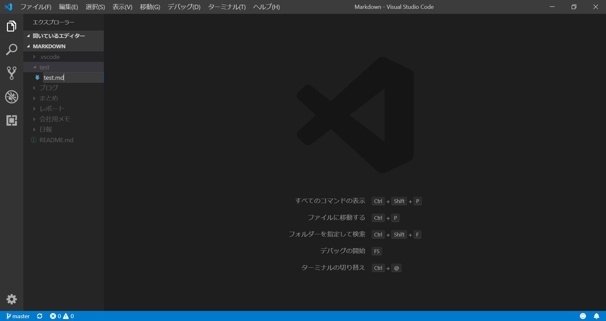
Task: Open the 表示(V) menu
Action: [122, 7]
